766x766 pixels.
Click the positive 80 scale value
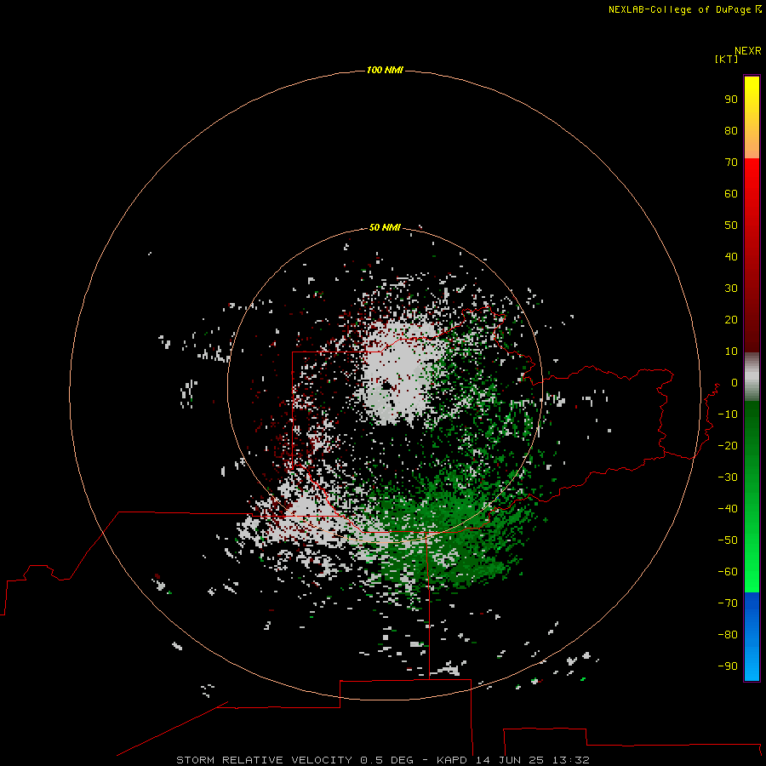point(731,131)
